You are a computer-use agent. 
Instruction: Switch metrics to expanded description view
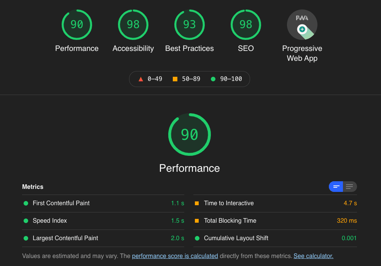[x=350, y=187]
